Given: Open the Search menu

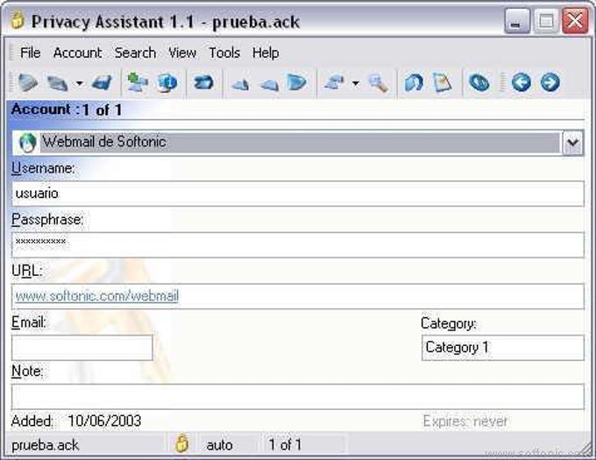Looking at the screenshot, I should tap(135, 53).
